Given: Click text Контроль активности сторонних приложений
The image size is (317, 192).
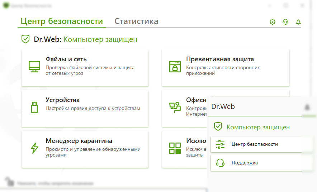Looking at the screenshot, I should point(223,70).
